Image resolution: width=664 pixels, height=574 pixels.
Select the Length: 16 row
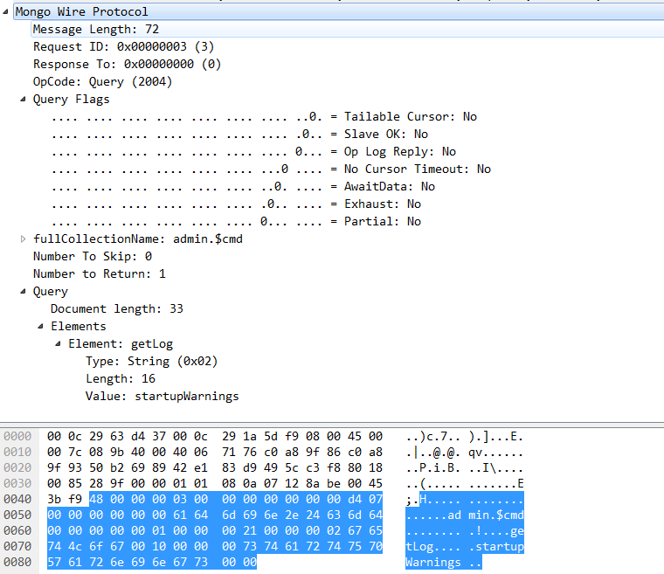(x=121, y=378)
